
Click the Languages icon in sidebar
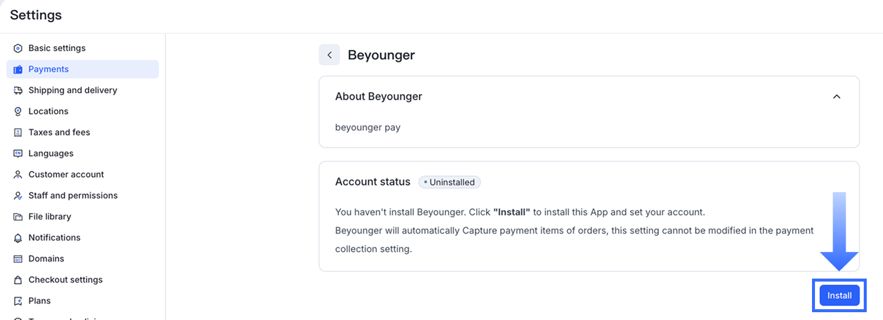[18, 154]
